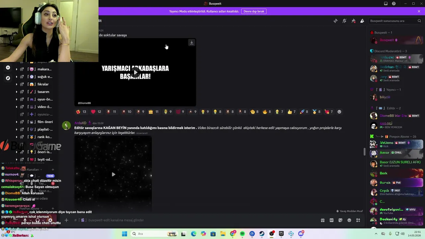425x239 pixels.
Task: Toggle the heart-with-arrow reaction with 7
Action: 329,112
